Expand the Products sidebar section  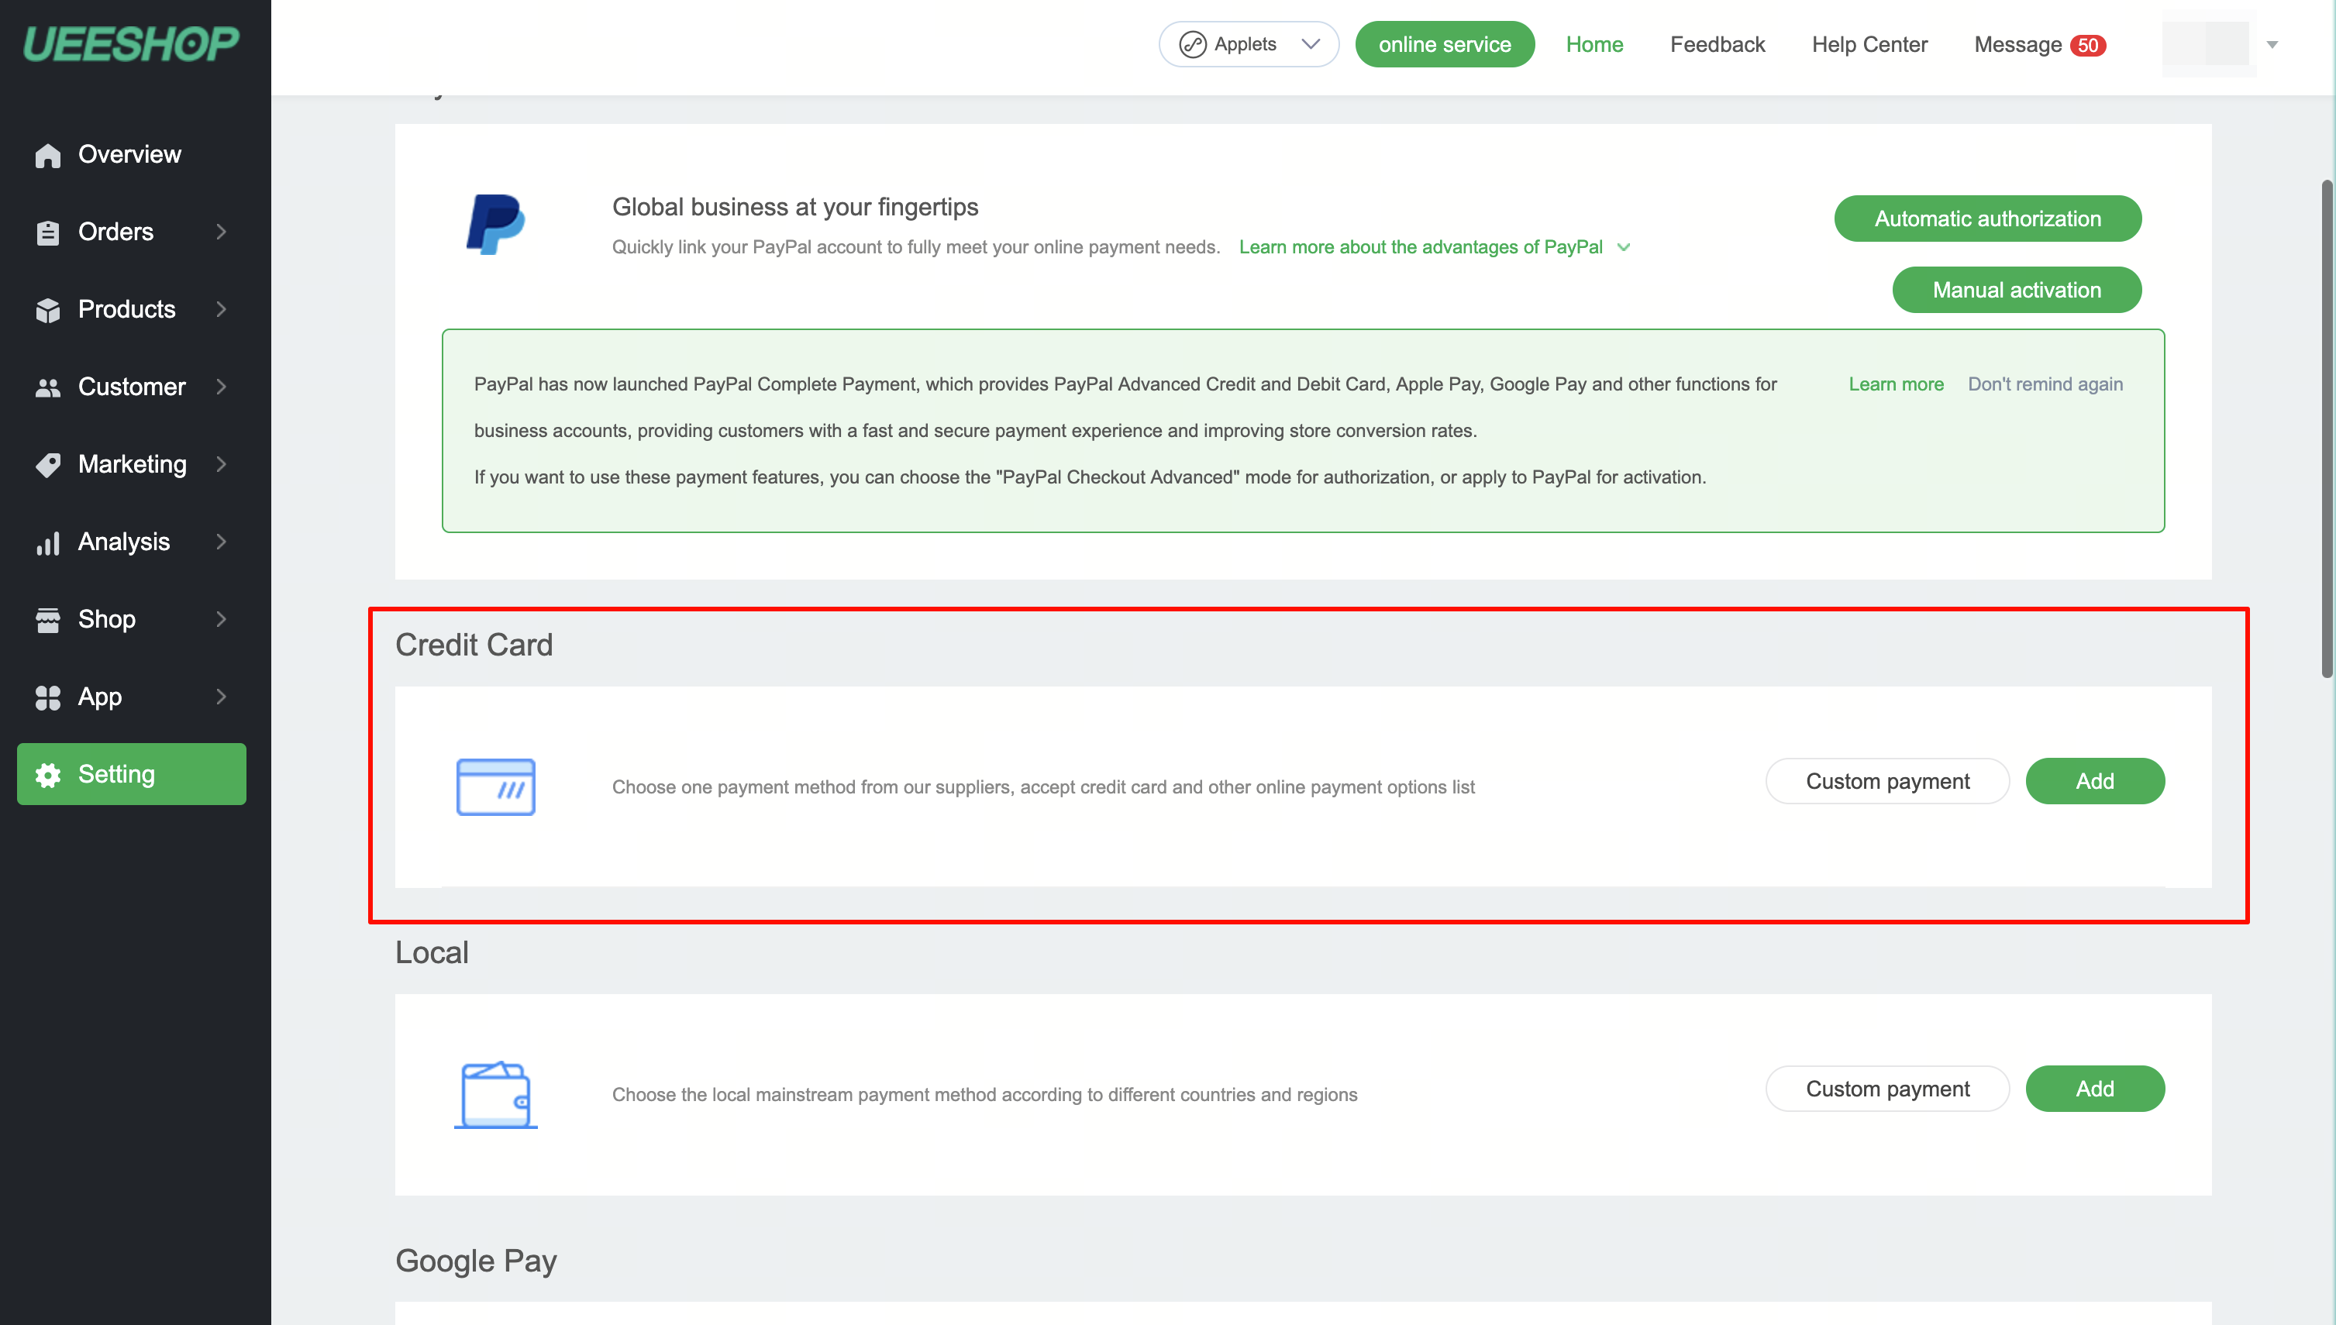coord(221,309)
